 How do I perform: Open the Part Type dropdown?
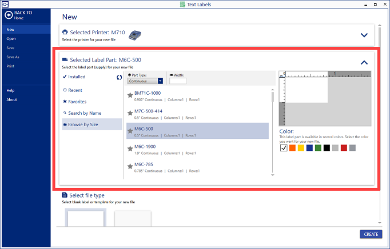click(161, 81)
